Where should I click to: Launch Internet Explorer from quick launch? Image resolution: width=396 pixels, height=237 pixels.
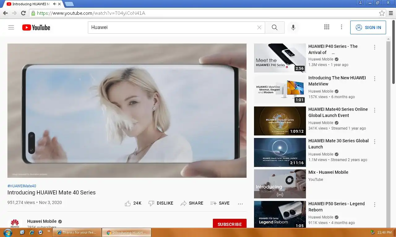tap(31, 232)
